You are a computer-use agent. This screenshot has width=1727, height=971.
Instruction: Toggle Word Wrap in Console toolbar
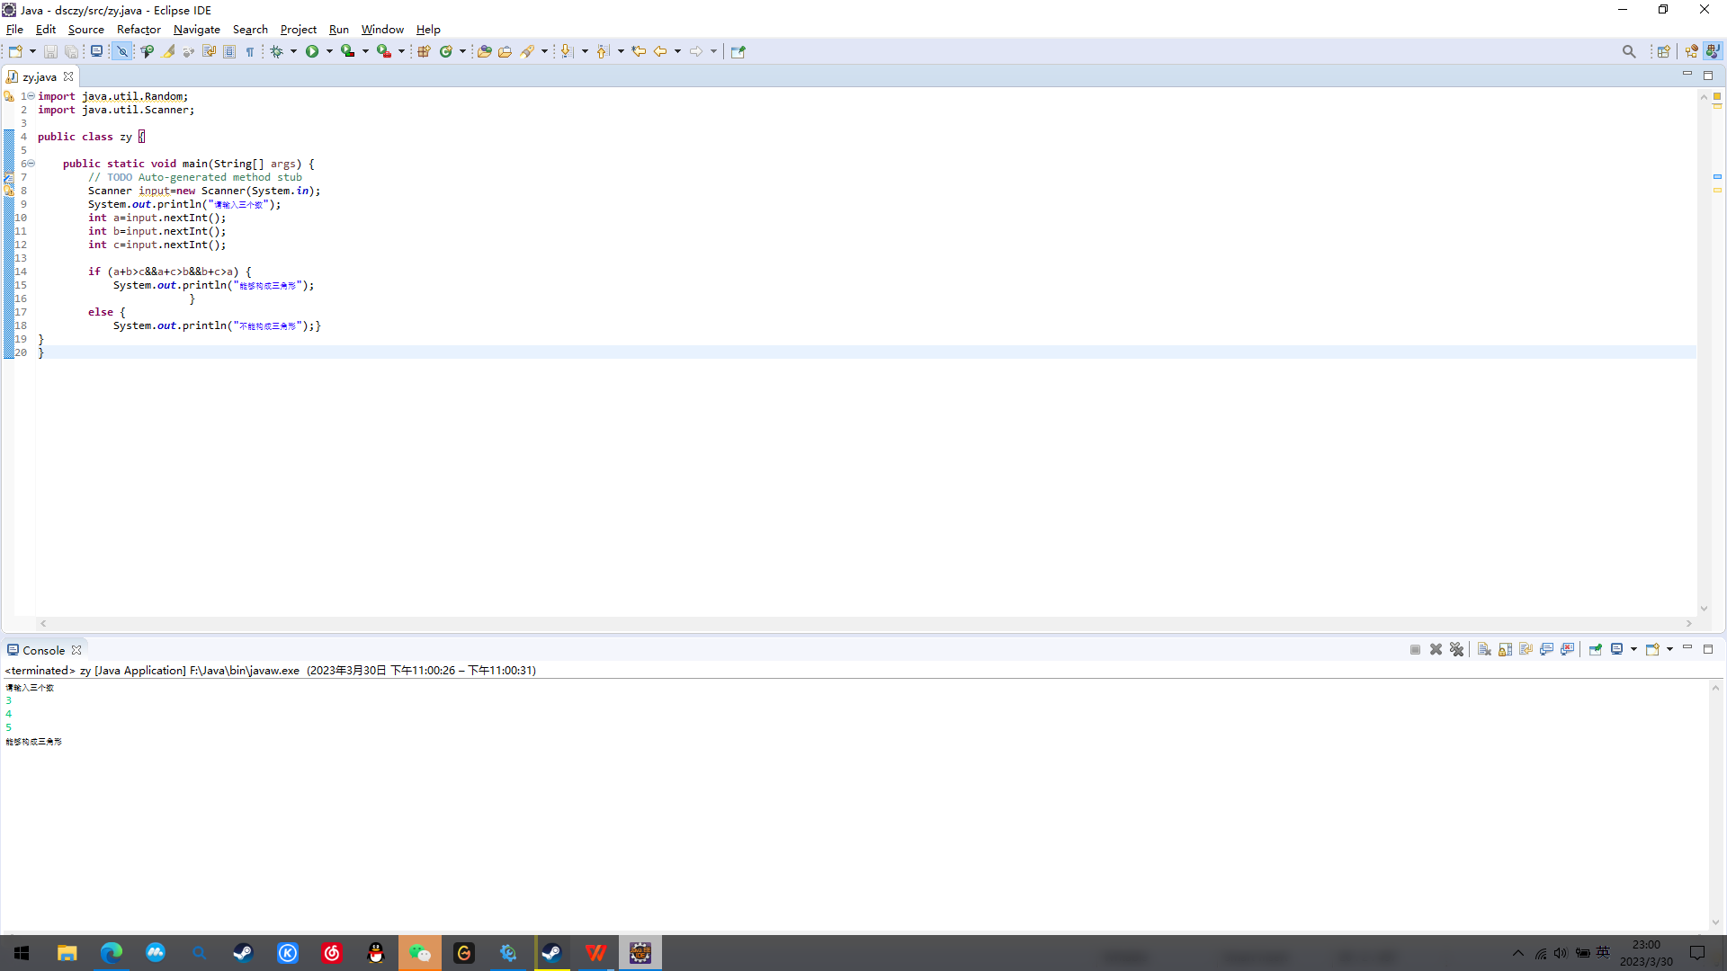point(1526,649)
